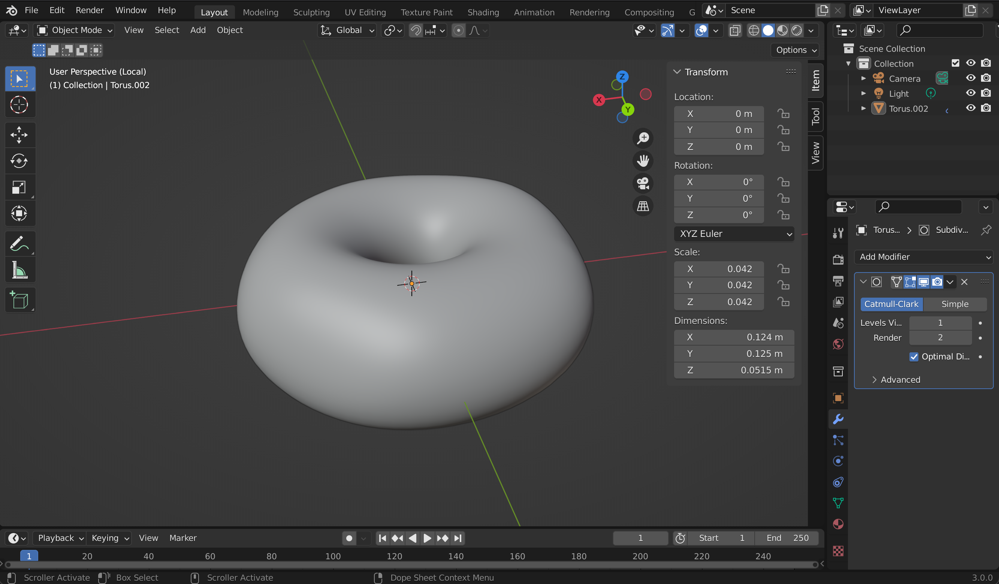Viewport: 999px width, 584px height.
Task: Enable wireframe viewport shading
Action: (x=754, y=30)
